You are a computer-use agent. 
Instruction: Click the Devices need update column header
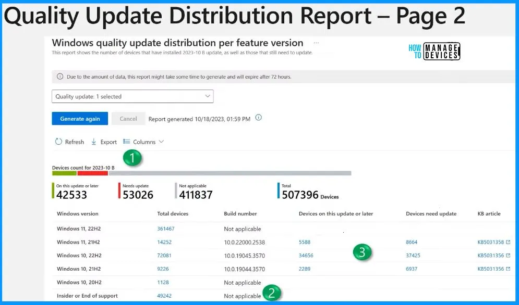tap(431, 214)
